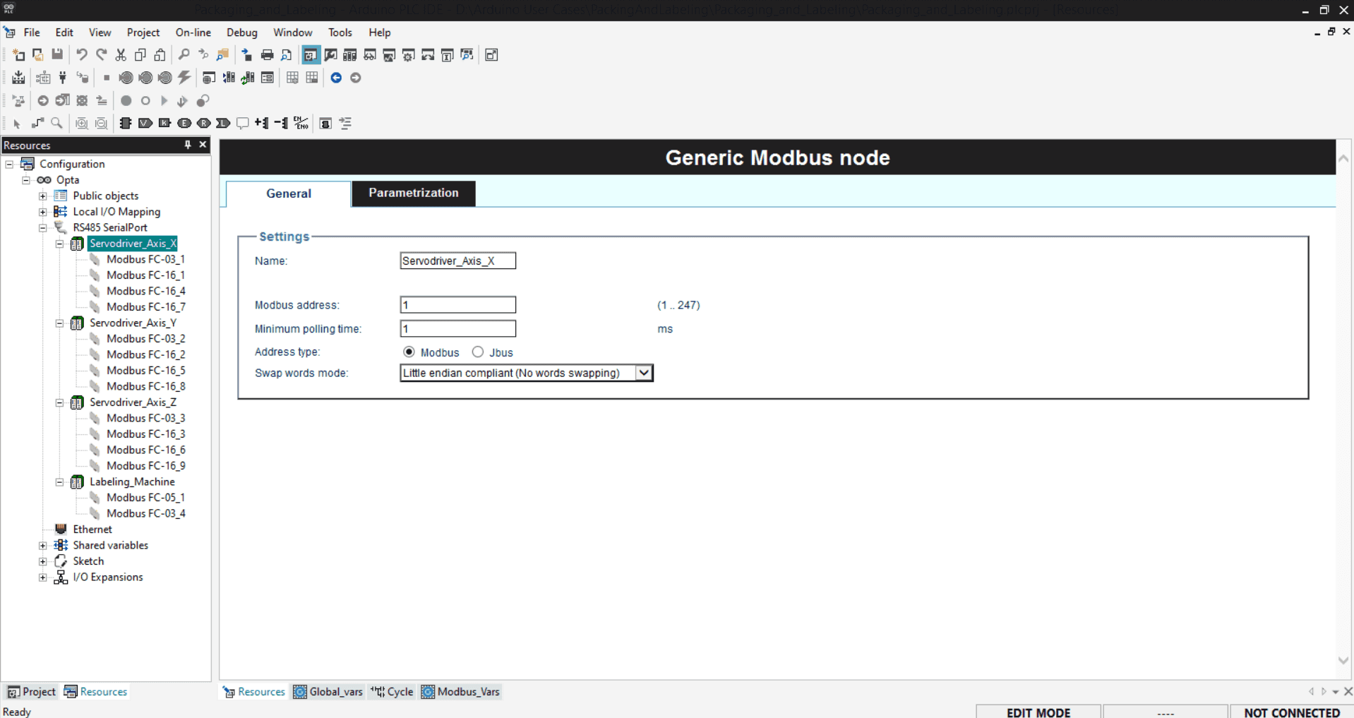
Task: Click the Print icon
Action: point(266,54)
